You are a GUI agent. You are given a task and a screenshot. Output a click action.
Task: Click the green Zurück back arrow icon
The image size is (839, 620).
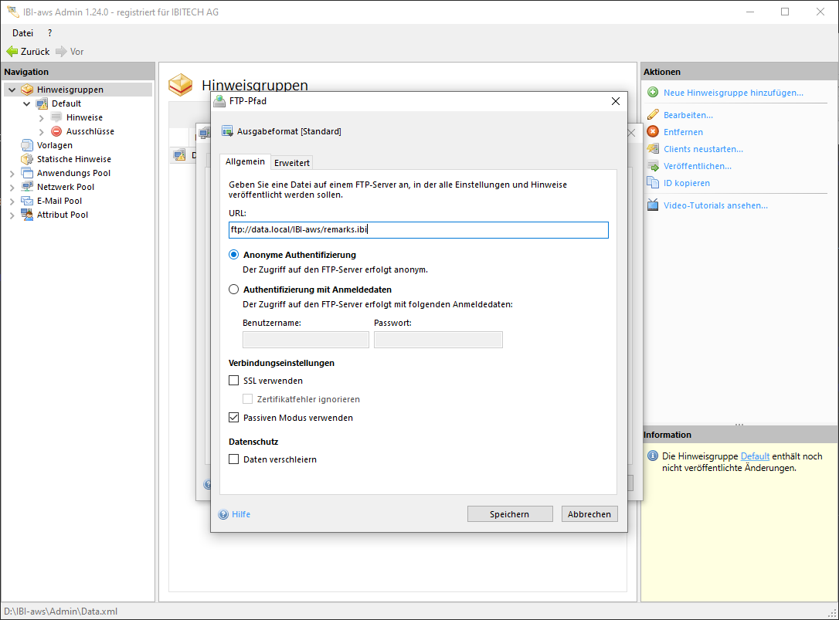12,52
